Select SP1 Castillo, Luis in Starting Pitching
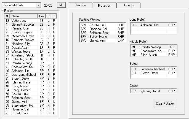Screen dimensions: 189x119 (x=98, y=25)
